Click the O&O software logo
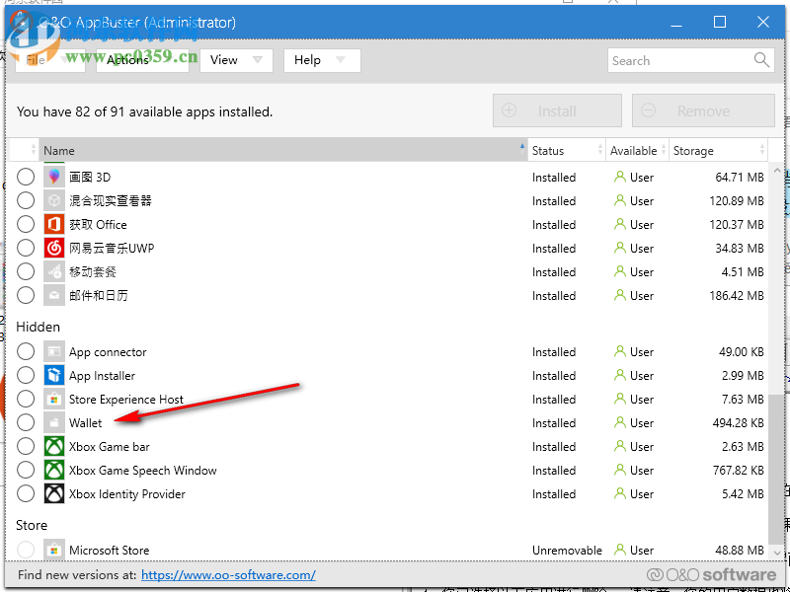The width and height of the screenshot is (790, 592). click(x=710, y=573)
